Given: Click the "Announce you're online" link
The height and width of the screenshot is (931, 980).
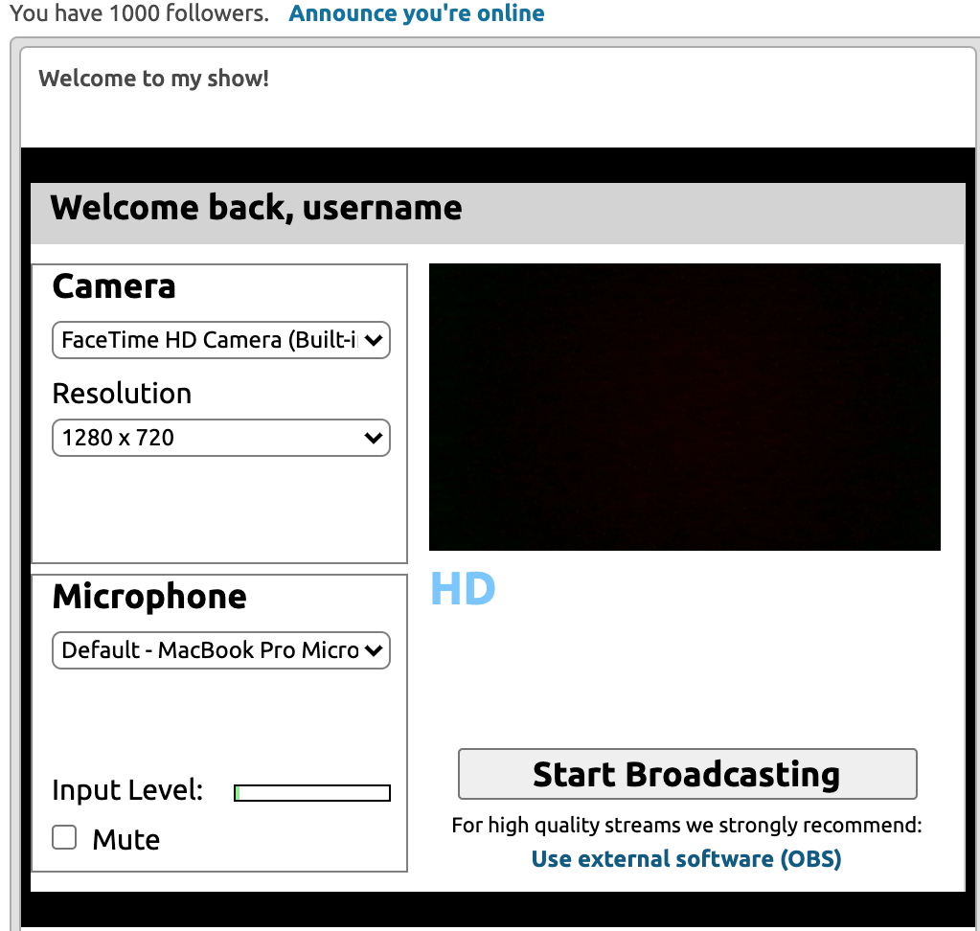Looking at the screenshot, I should coord(416,14).
